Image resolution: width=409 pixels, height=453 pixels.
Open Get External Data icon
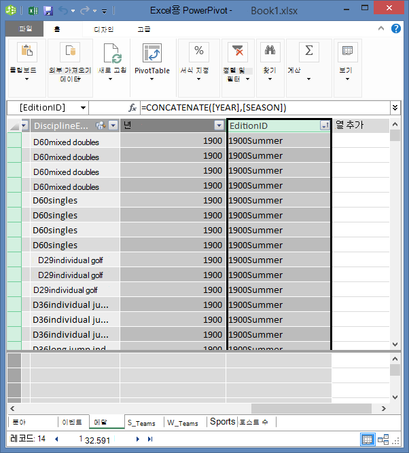tap(70, 52)
